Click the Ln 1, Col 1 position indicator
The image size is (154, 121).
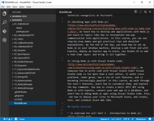click(x=116, y=119)
